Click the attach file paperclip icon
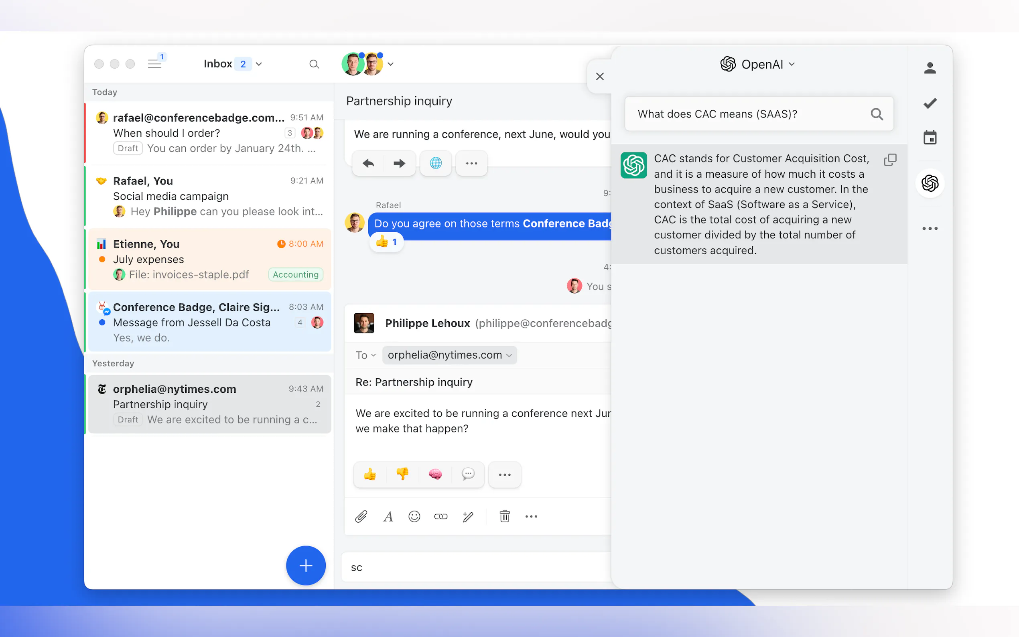The width and height of the screenshot is (1019, 637). (361, 517)
